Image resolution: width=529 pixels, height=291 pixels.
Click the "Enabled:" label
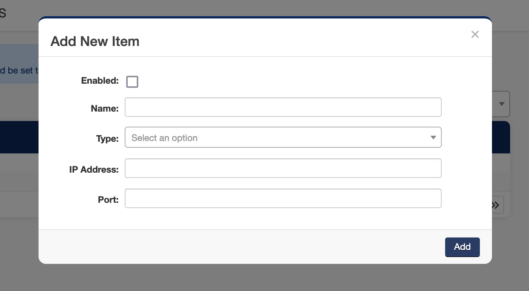tap(100, 81)
